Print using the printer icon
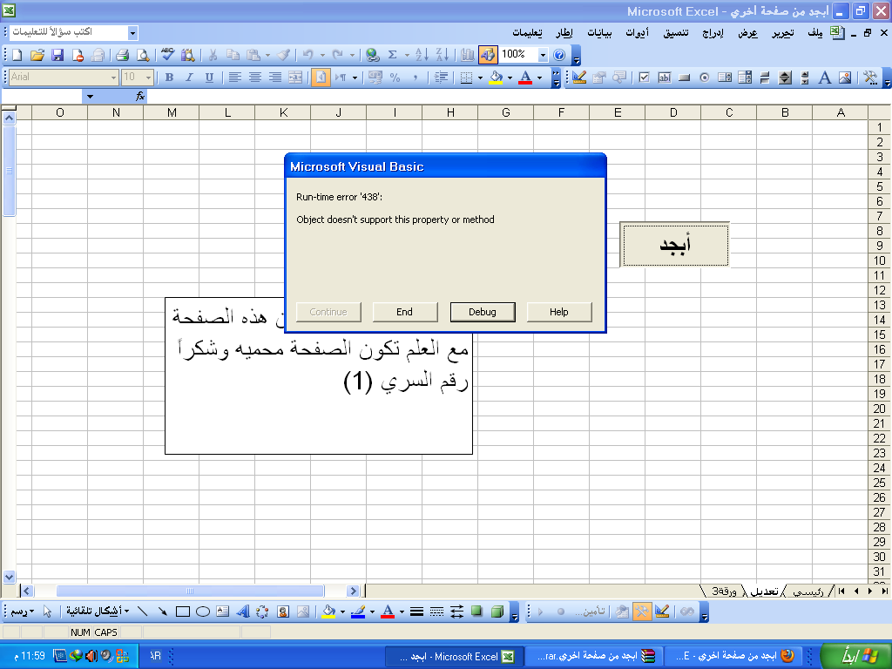Image resolution: width=892 pixels, height=669 pixels. [x=122, y=55]
